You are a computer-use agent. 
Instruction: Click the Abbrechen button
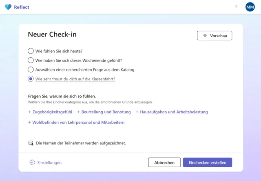pyautogui.click(x=164, y=162)
